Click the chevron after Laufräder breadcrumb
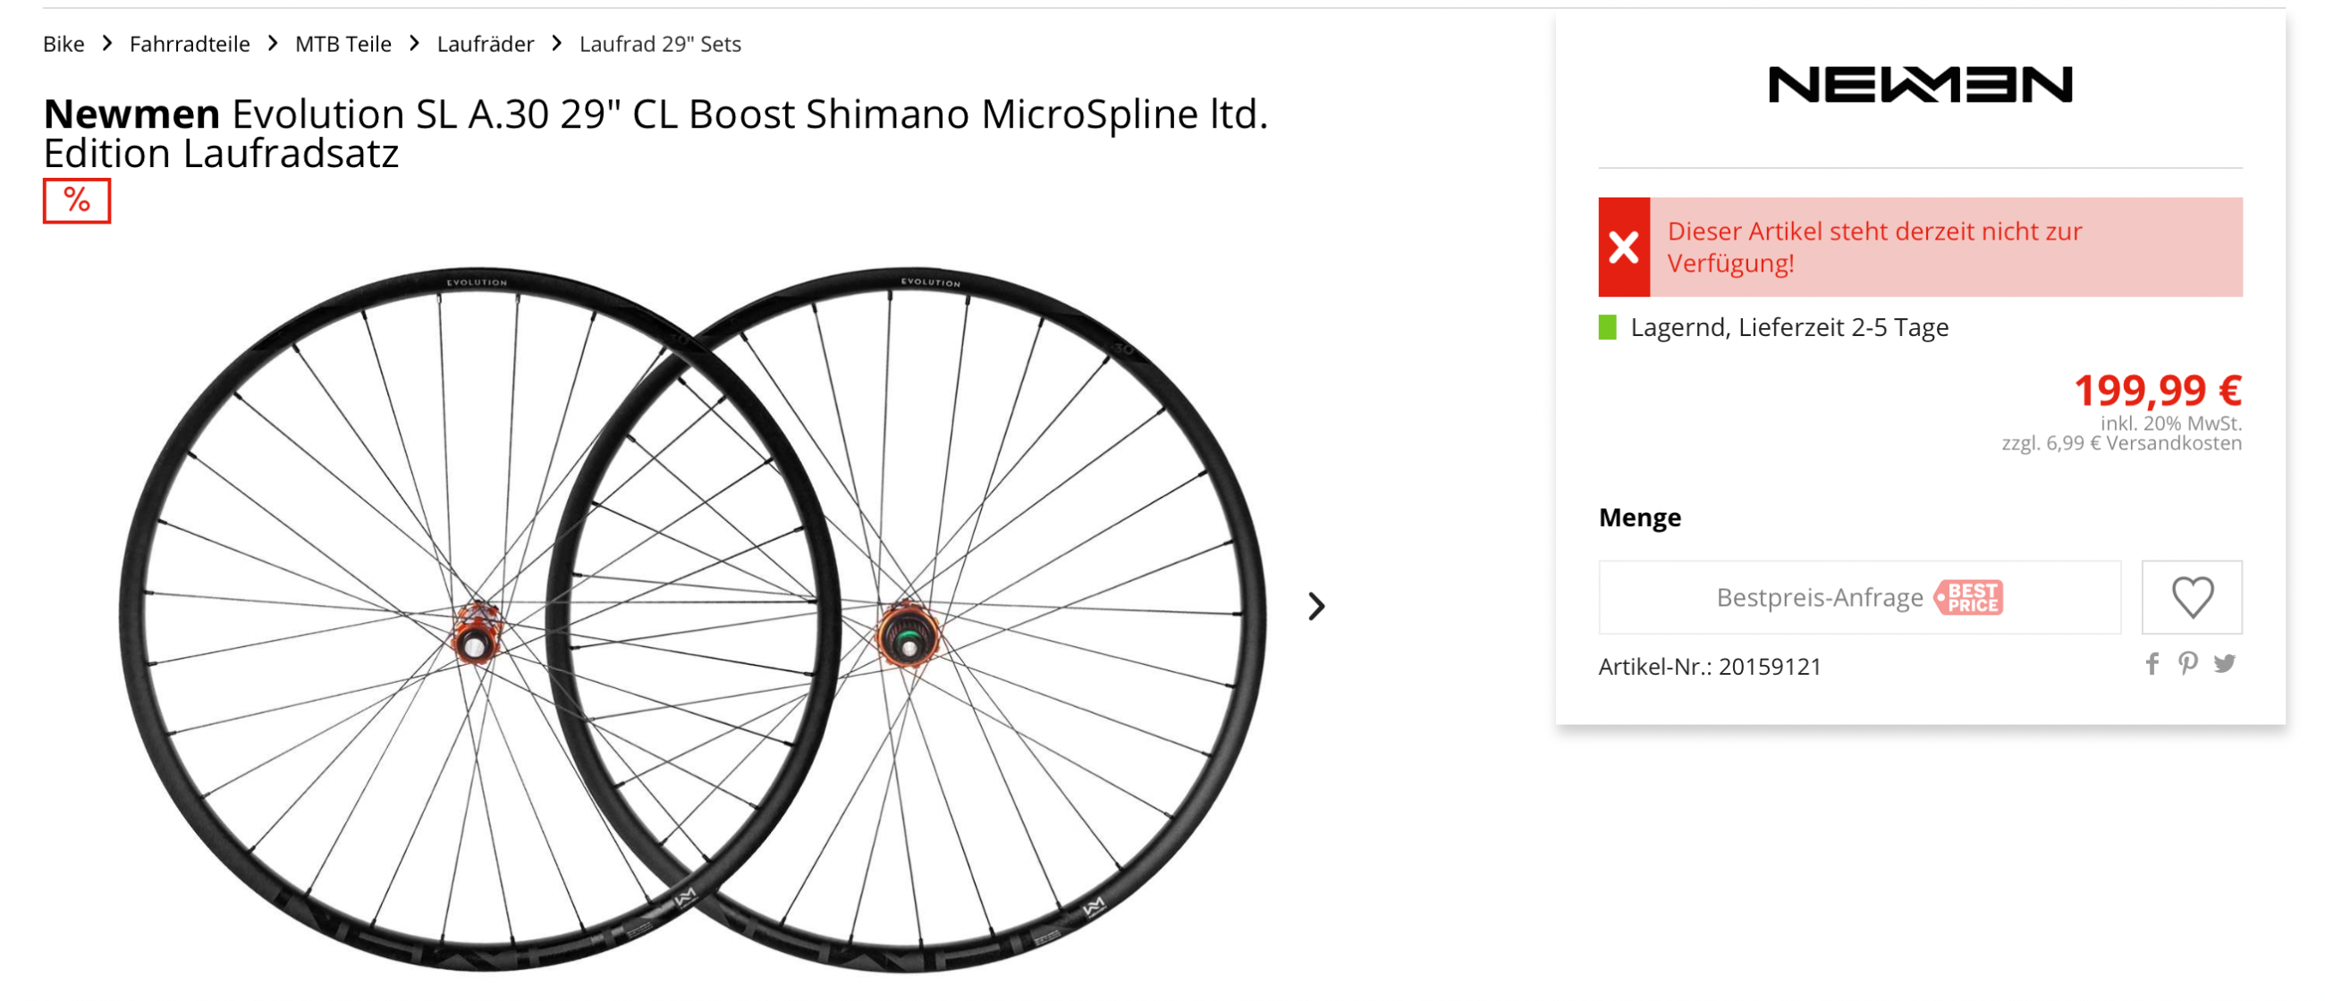Viewport: 2325px width, 1001px height. pos(557,43)
